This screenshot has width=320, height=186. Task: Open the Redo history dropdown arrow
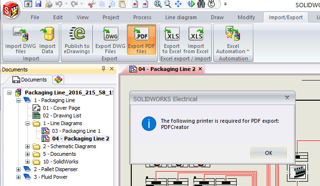tap(81, 4)
